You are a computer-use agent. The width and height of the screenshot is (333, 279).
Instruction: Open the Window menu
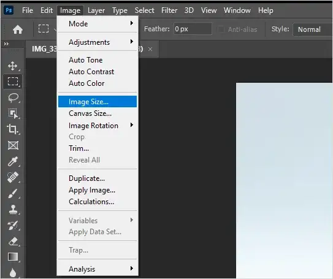(x=237, y=10)
